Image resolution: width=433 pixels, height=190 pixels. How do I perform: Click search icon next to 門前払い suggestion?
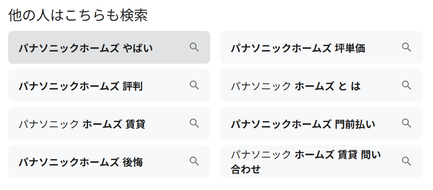point(406,123)
